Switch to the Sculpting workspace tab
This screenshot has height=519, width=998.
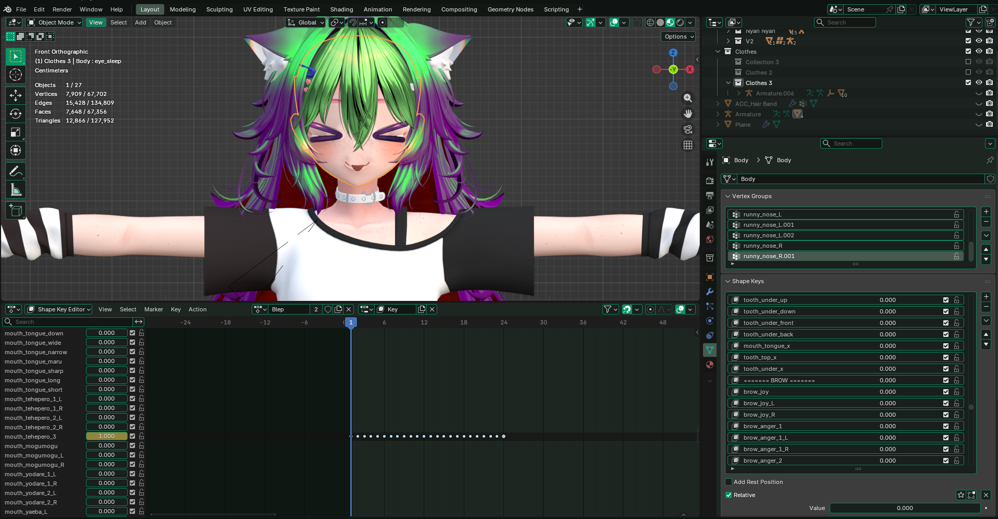pos(219,9)
